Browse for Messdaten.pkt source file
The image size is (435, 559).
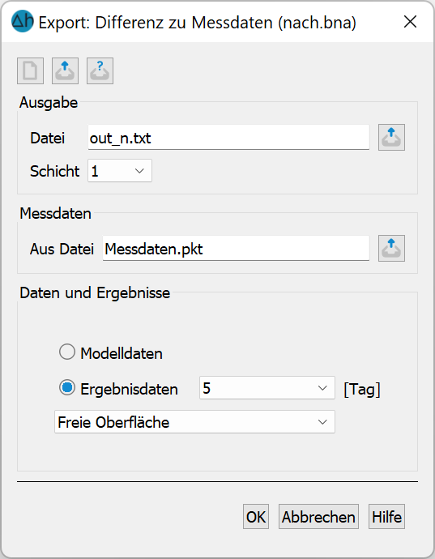pos(391,248)
